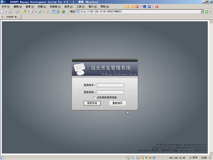The height and width of the screenshot is (160, 213).
Task: Click the page-with-pencil edit icon
Action: (58, 12)
